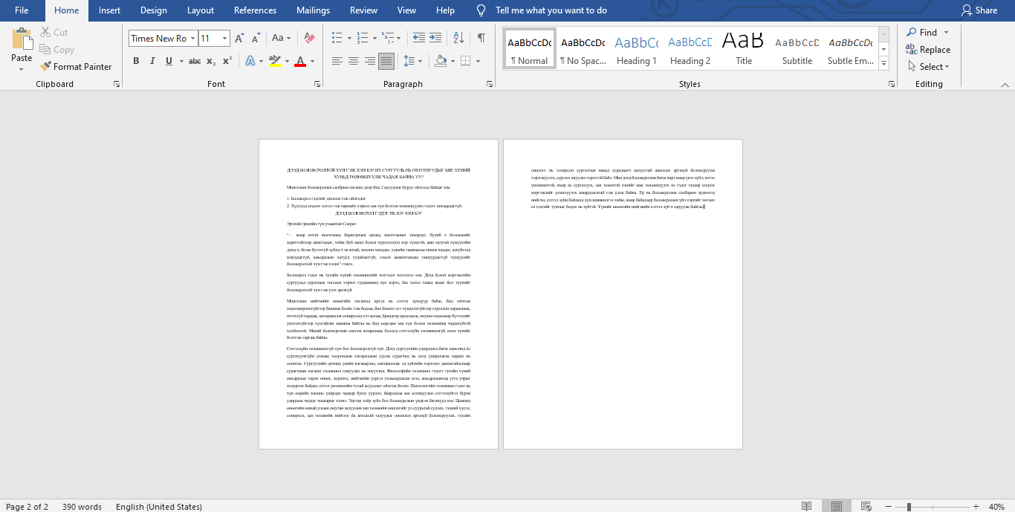Click the Tell me what you want search box
The width and height of the screenshot is (1015, 512).
coord(551,10)
